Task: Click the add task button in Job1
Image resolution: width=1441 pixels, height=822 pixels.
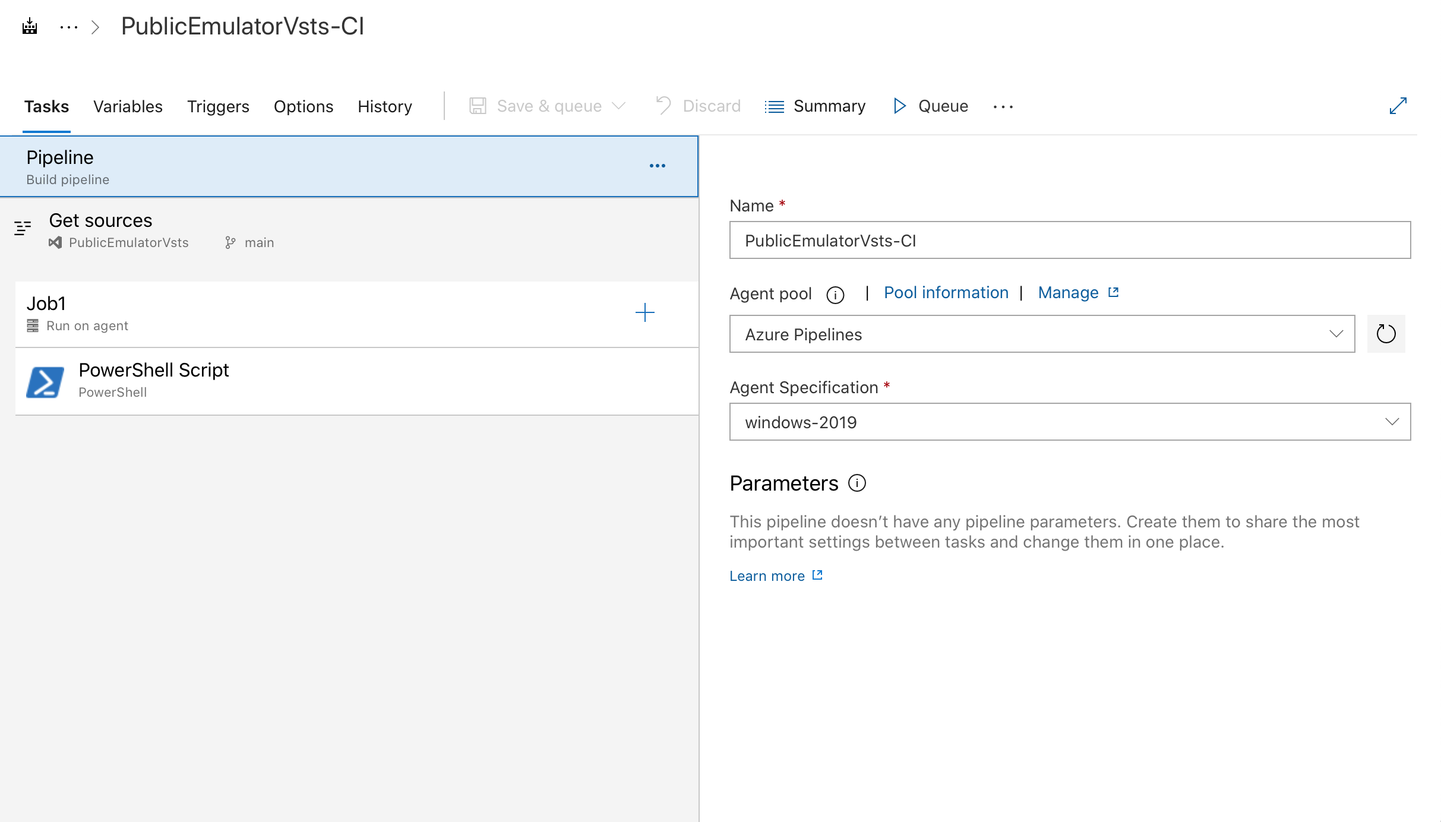Action: (644, 312)
